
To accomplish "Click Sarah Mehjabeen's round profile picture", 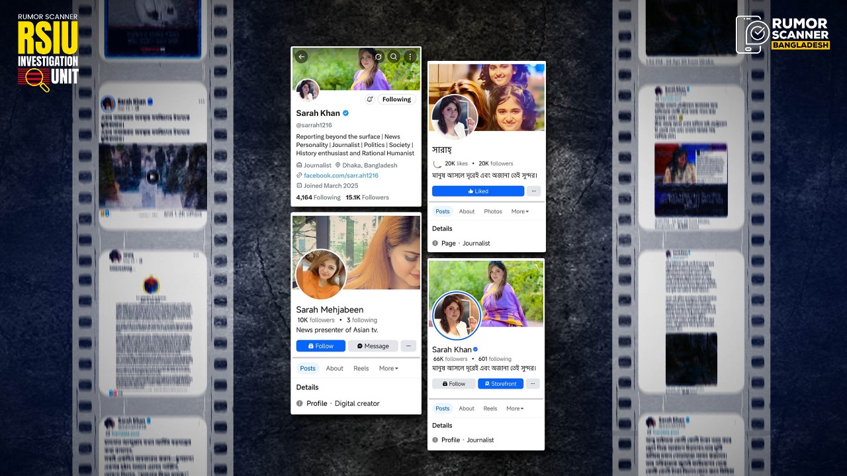I will tap(321, 274).
